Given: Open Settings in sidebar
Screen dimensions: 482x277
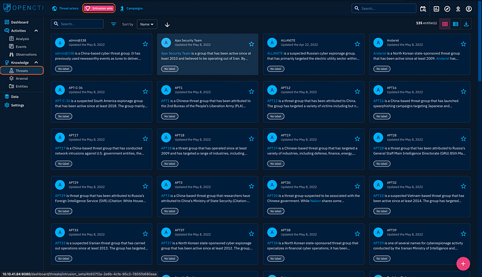Looking at the screenshot, I should point(17,105).
